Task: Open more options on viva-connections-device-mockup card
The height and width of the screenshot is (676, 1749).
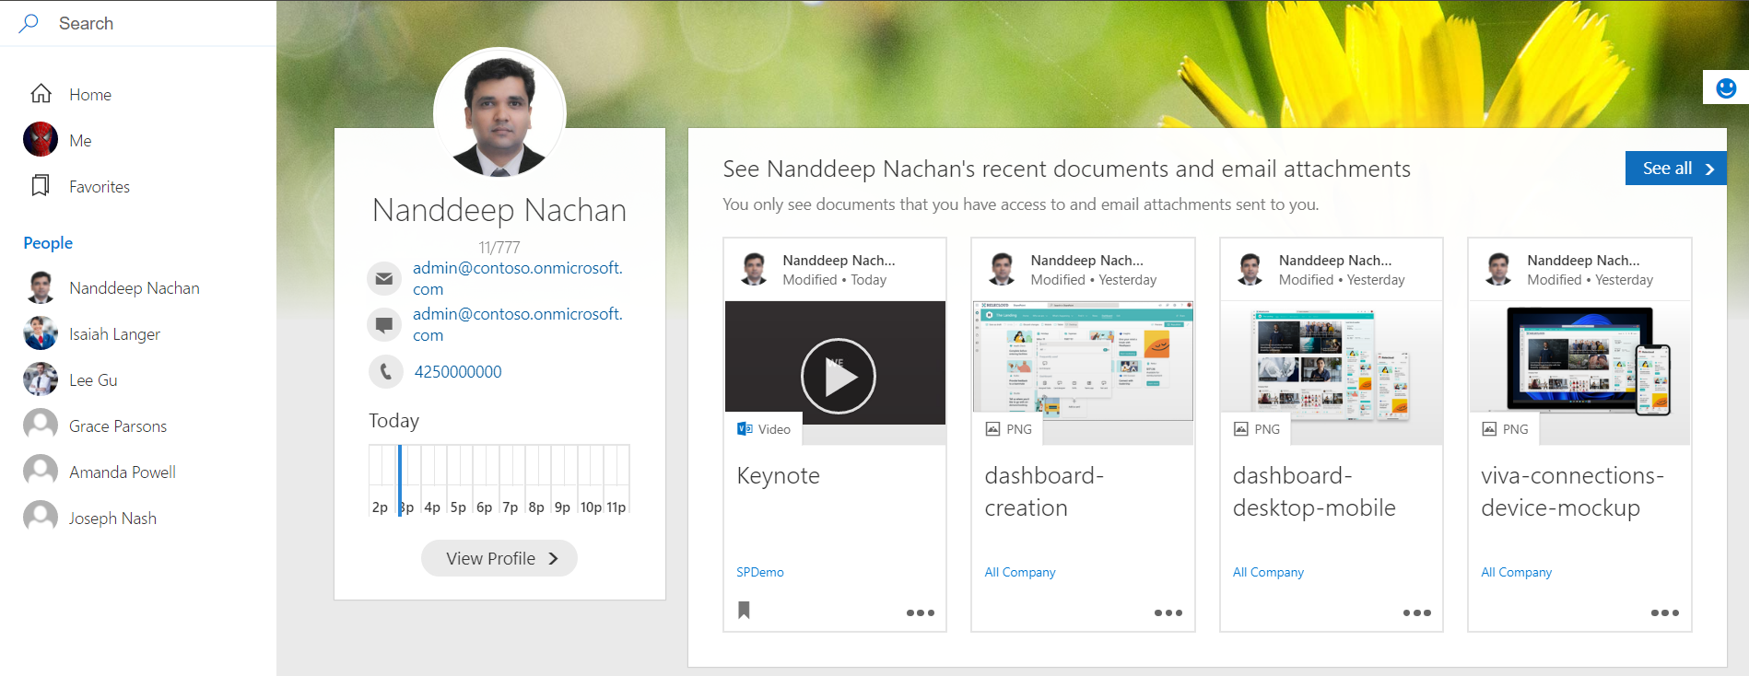Action: click(x=1665, y=612)
